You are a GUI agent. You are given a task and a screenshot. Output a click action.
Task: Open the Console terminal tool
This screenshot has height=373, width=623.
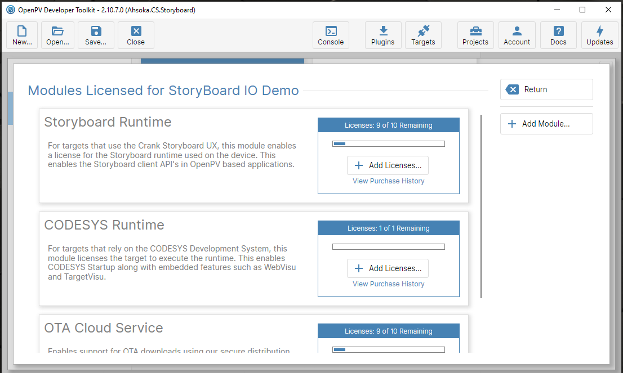(331, 35)
